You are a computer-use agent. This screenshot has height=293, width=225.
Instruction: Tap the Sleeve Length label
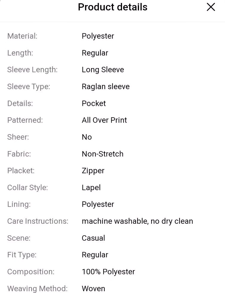pos(32,70)
